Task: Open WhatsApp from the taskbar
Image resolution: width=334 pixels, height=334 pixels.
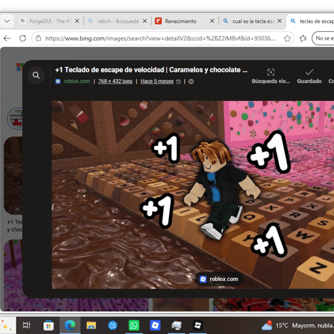Action: click(x=134, y=326)
